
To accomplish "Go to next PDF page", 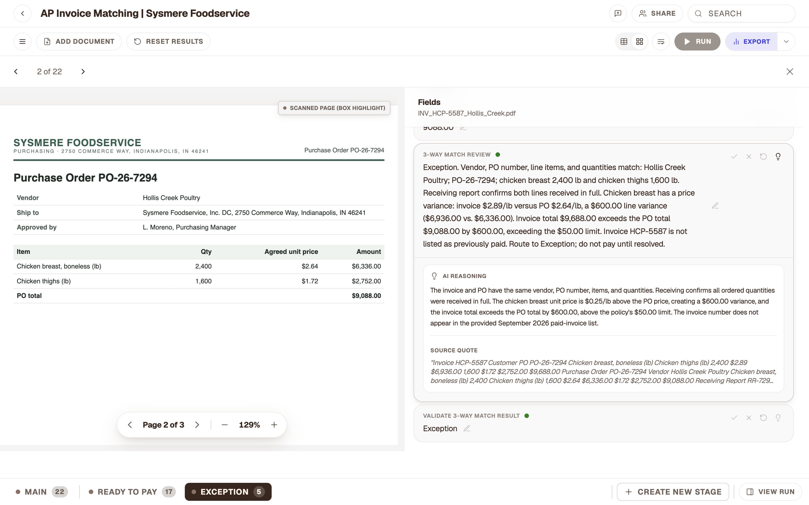I will coord(197,425).
